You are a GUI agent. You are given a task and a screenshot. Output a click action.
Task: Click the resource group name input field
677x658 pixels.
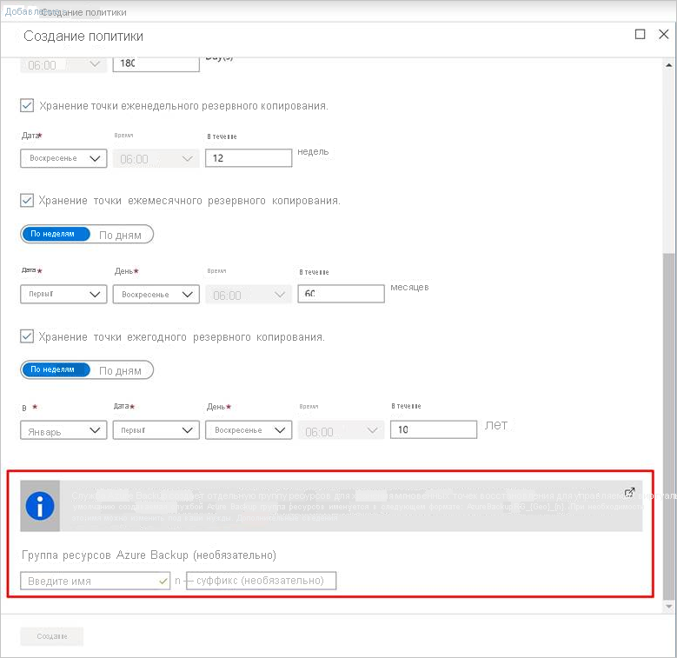tap(95, 581)
